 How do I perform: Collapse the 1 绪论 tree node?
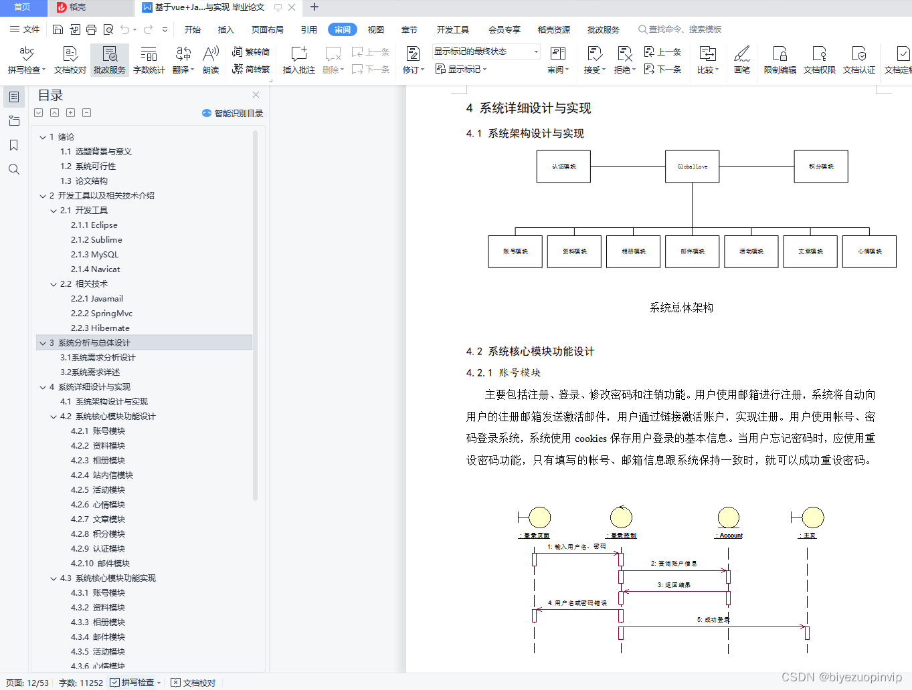pos(43,137)
